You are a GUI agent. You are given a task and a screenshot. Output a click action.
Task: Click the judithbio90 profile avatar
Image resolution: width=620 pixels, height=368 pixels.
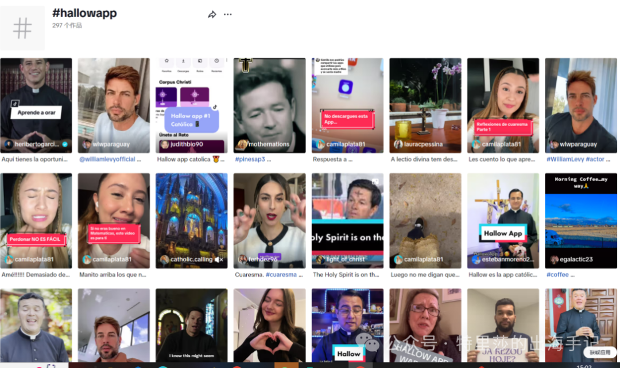click(165, 144)
